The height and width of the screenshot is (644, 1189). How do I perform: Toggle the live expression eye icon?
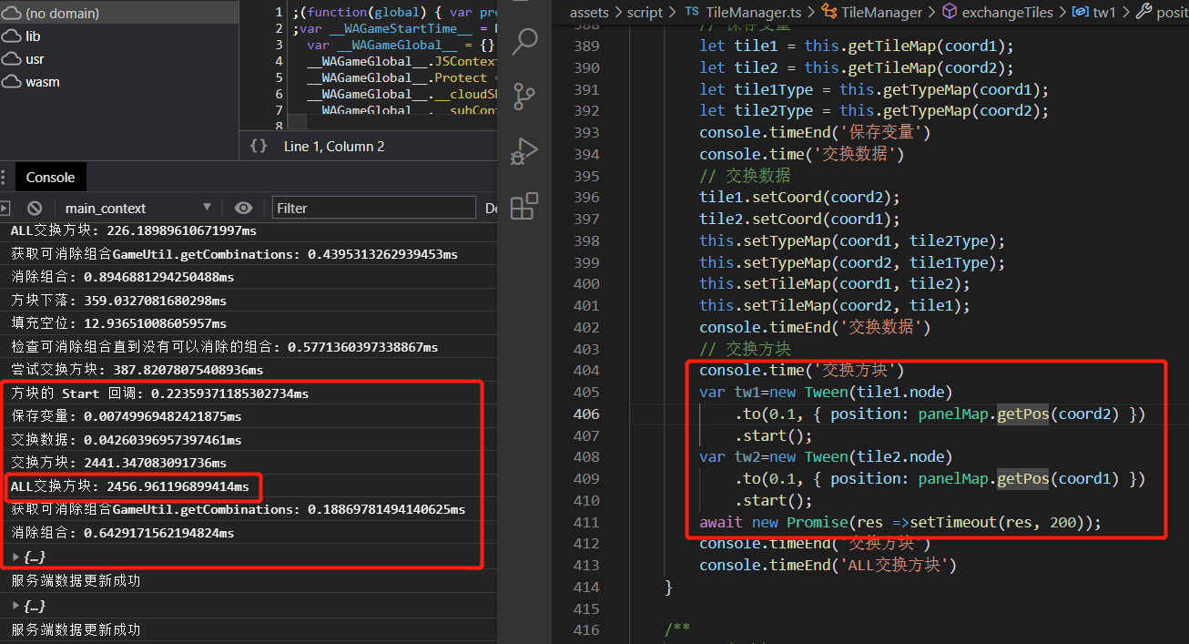point(243,208)
